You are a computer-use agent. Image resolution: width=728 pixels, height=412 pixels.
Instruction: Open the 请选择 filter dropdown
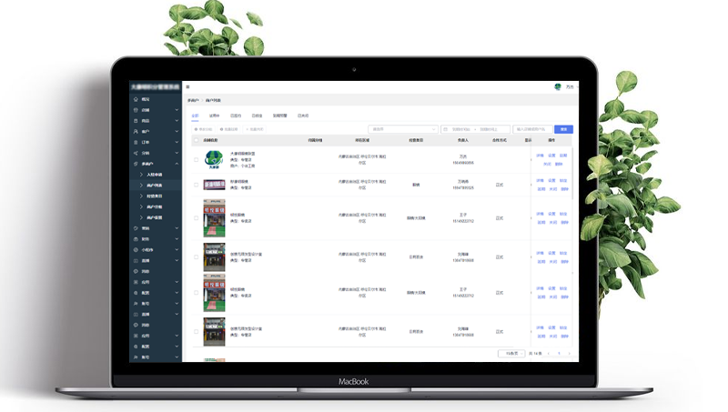(x=403, y=129)
